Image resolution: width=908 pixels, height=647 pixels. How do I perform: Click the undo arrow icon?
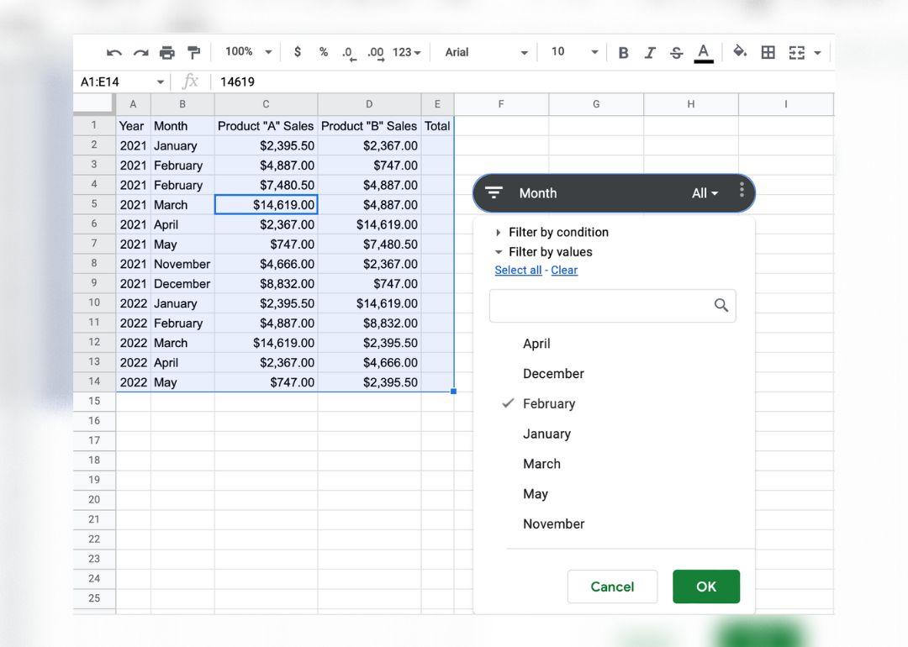click(114, 53)
